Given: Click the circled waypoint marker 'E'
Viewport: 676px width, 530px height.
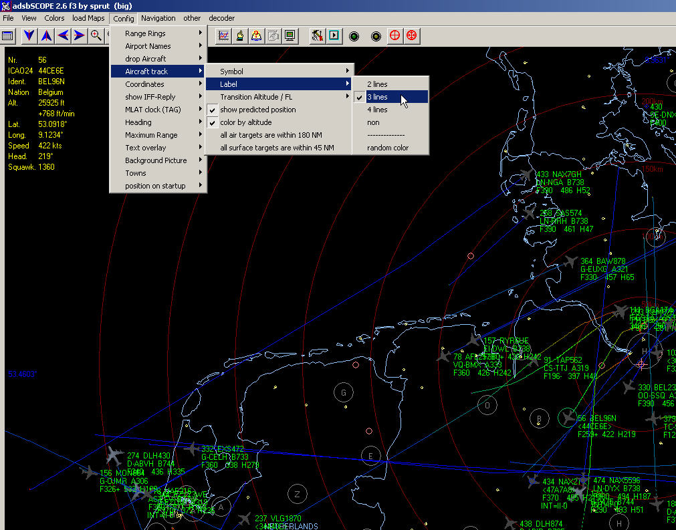Looking at the screenshot, I should pyautogui.click(x=370, y=456).
